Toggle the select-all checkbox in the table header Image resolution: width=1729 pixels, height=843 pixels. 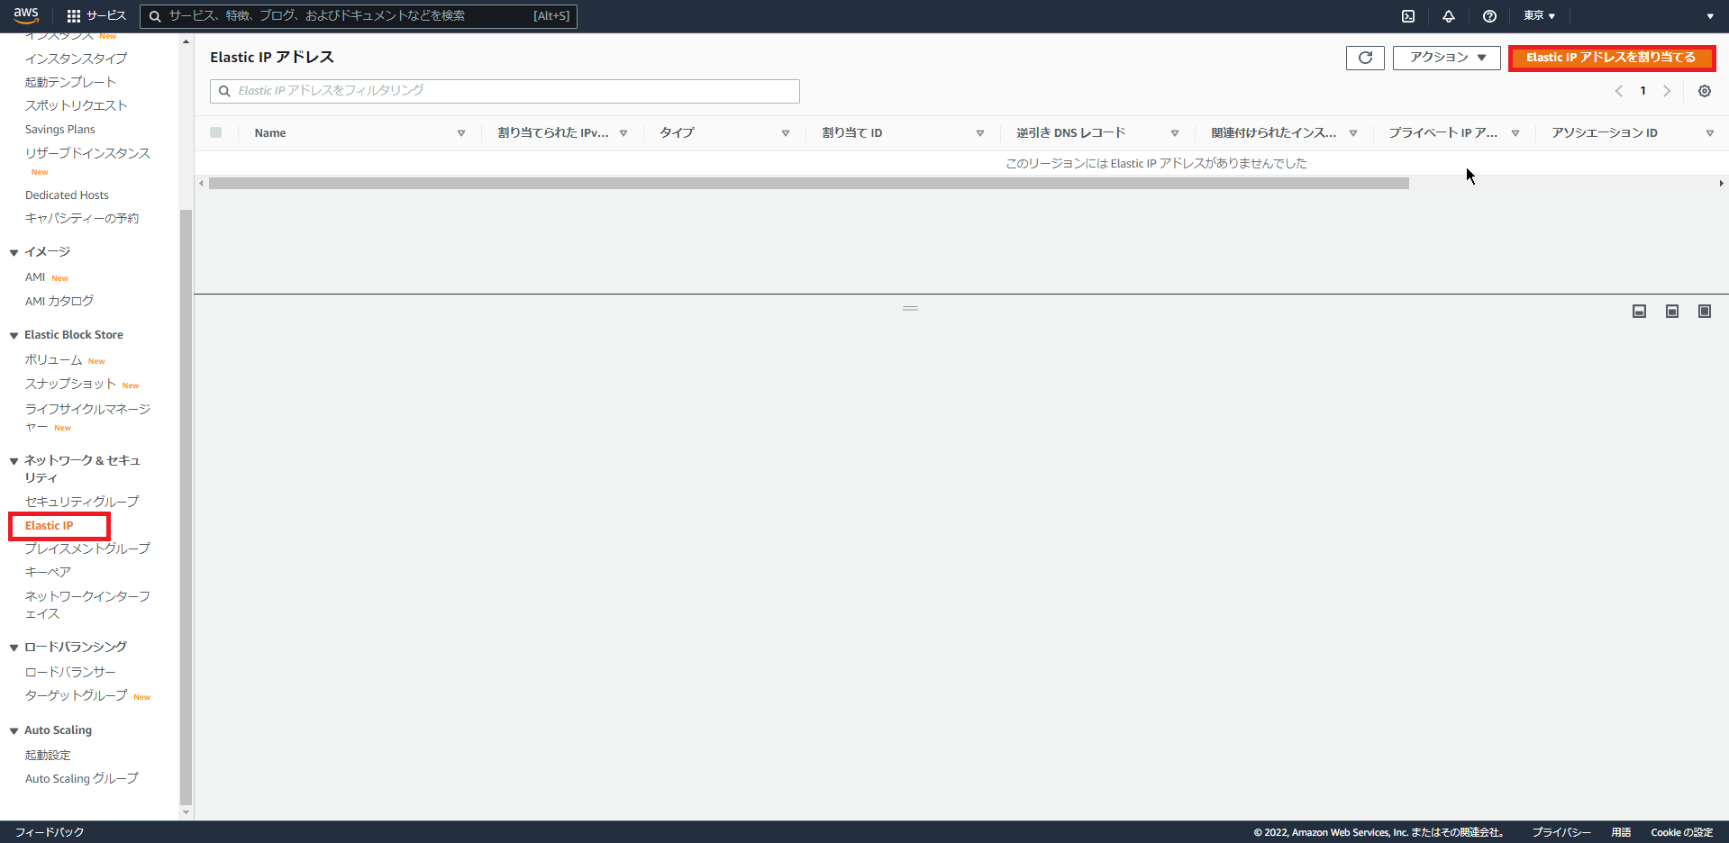pyautogui.click(x=216, y=132)
